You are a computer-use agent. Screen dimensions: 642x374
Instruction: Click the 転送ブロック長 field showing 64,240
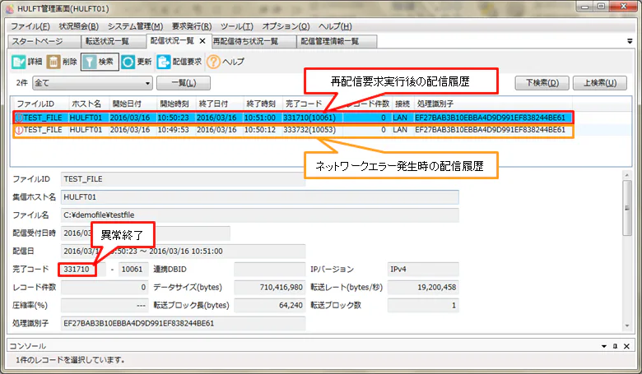[x=269, y=305]
